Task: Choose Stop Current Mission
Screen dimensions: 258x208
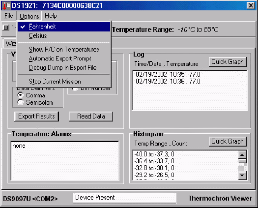Action: (x=64, y=81)
